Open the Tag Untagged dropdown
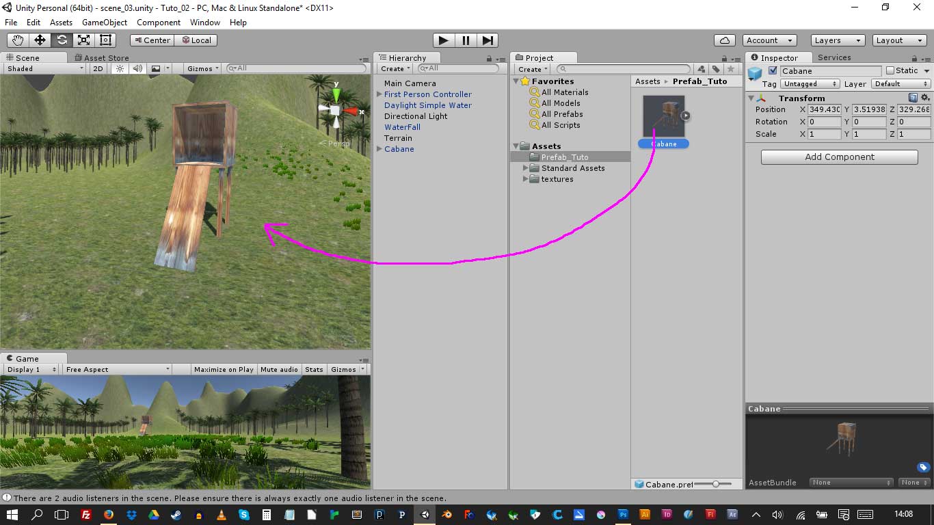934x525 pixels. tap(810, 84)
